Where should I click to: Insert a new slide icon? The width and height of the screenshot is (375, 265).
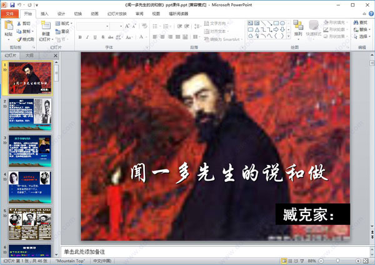click(x=46, y=26)
